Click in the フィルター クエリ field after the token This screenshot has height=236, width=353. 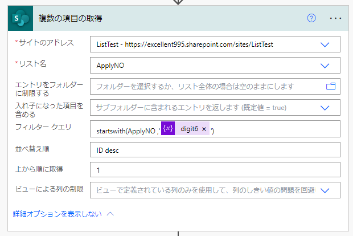tap(273, 129)
